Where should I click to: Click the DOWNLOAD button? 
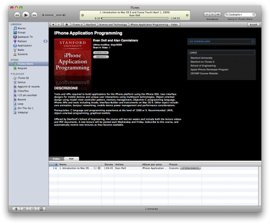101,53
